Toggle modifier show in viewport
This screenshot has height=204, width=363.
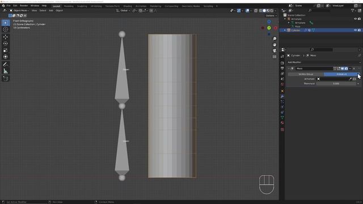pyautogui.click(x=343, y=69)
